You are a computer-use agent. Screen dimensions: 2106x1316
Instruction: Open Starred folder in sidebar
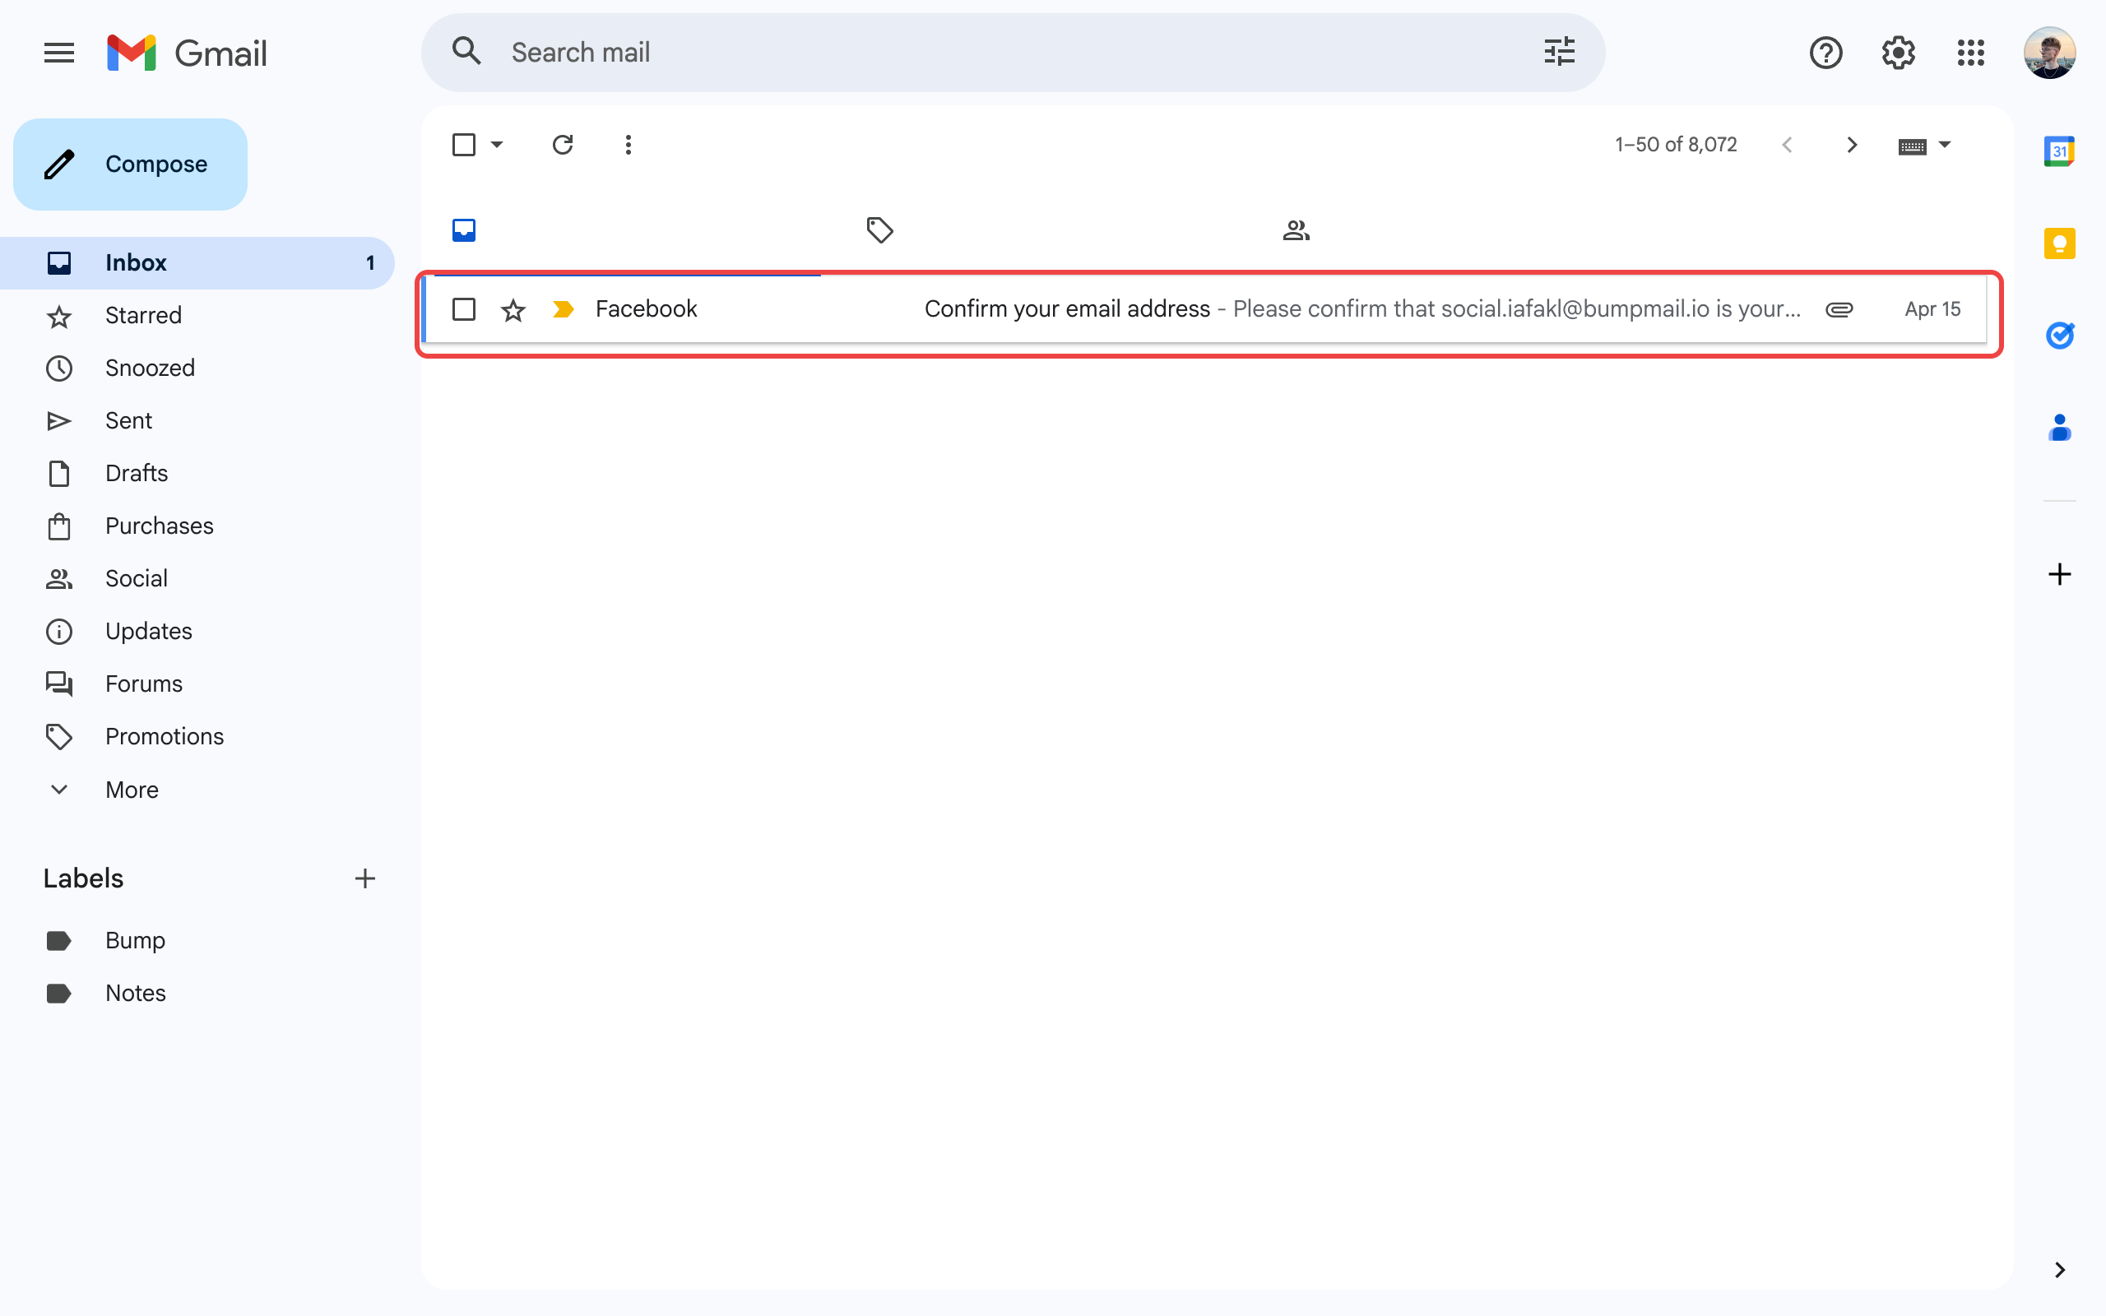coord(142,315)
